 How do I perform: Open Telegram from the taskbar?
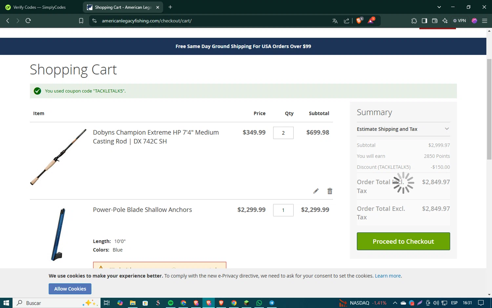click(272, 303)
